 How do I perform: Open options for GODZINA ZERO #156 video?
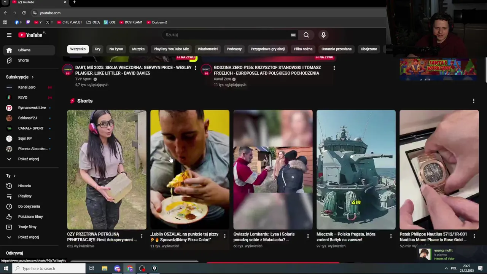pos(334,68)
